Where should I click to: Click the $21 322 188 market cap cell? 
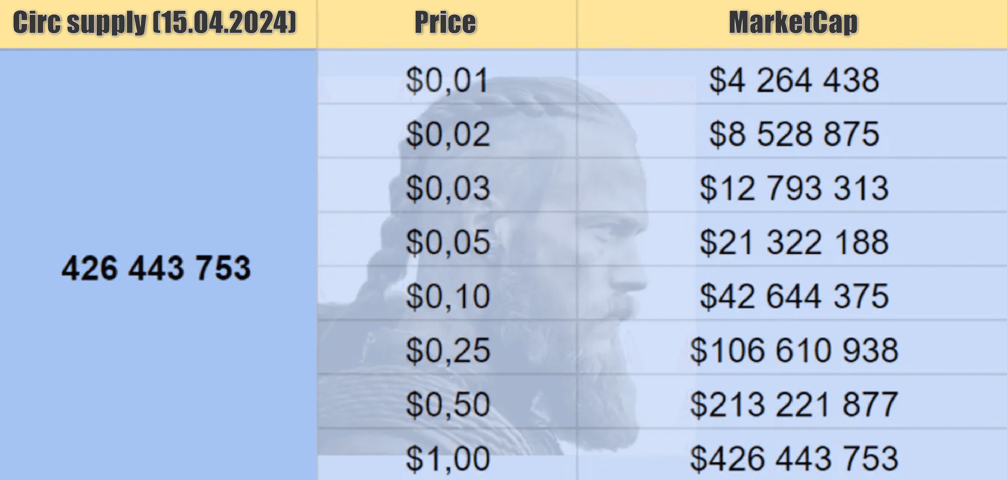coord(792,239)
